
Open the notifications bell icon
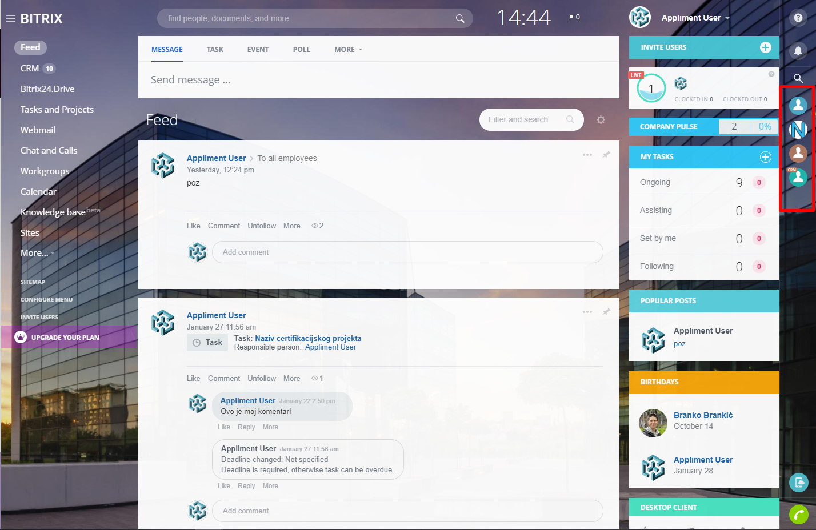click(798, 51)
